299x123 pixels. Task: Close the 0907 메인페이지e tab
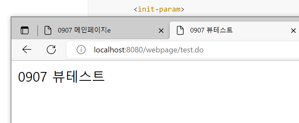(161, 31)
